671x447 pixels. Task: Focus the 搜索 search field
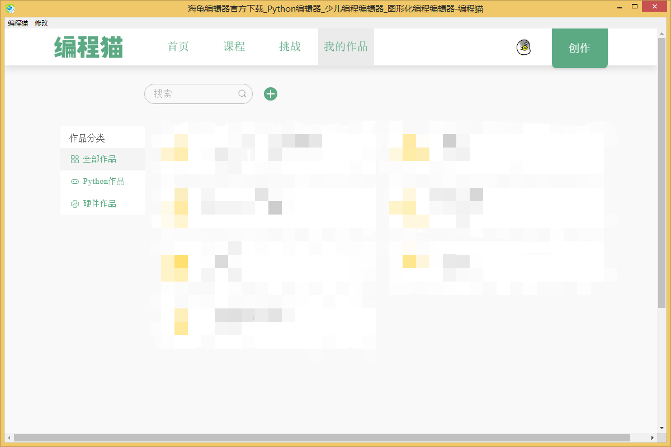pyautogui.click(x=199, y=94)
